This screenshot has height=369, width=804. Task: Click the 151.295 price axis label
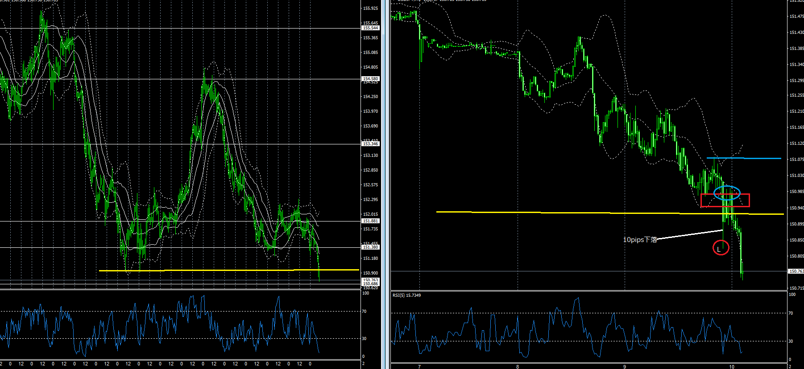point(797,80)
